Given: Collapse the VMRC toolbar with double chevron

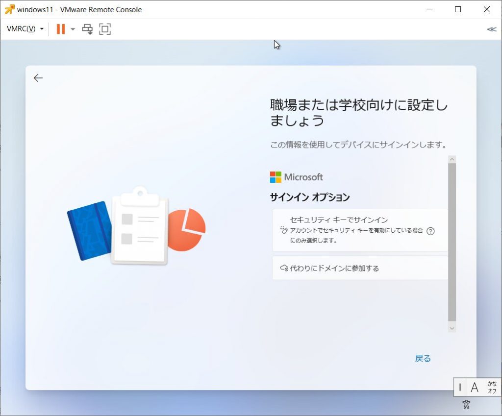Looking at the screenshot, I should click(491, 29).
